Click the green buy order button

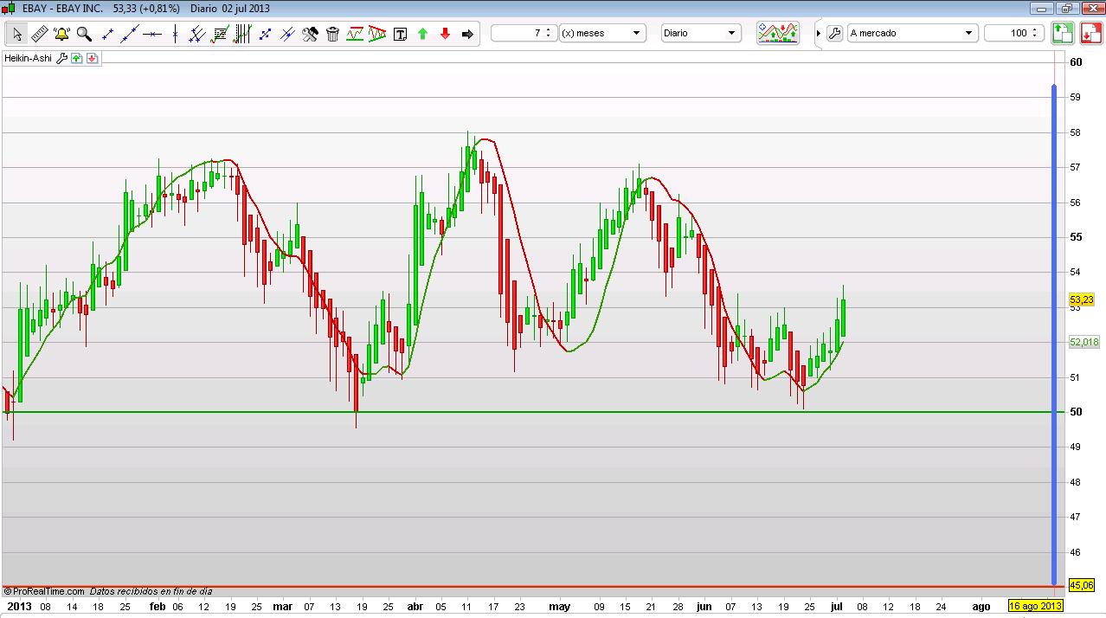point(1062,33)
